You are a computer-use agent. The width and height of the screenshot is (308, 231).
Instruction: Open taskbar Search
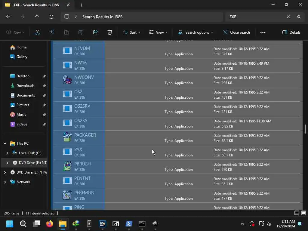click(23, 224)
